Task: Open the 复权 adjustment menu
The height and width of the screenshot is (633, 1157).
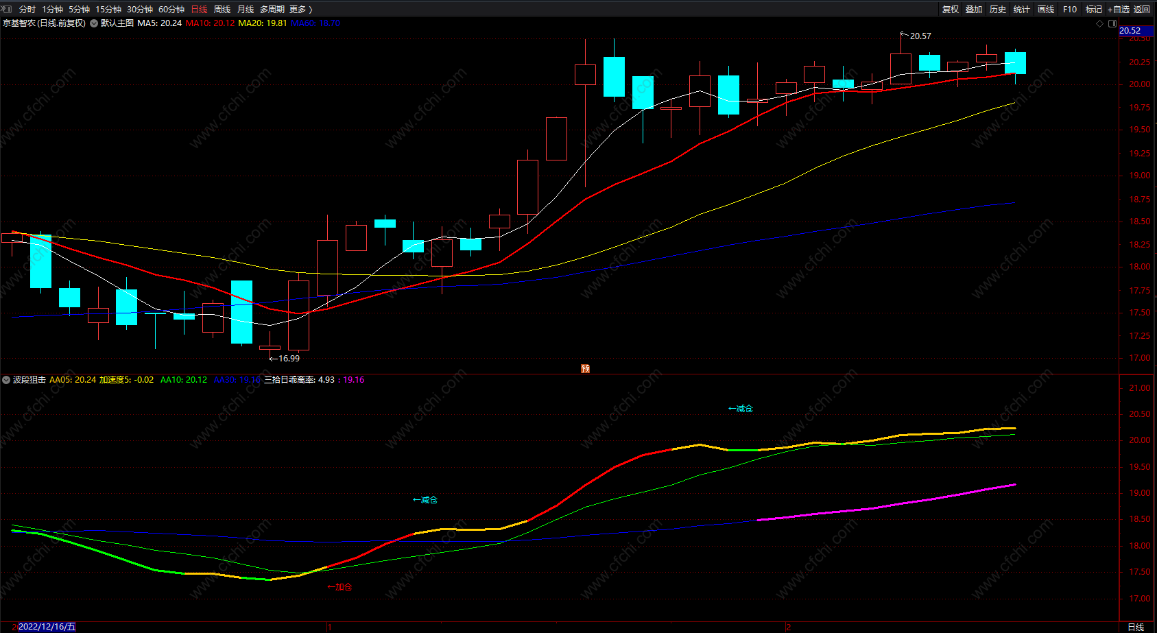Action: (950, 9)
